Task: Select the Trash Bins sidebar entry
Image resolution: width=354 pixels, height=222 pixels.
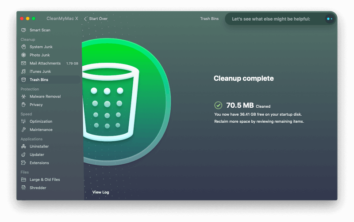Action: click(x=49, y=80)
